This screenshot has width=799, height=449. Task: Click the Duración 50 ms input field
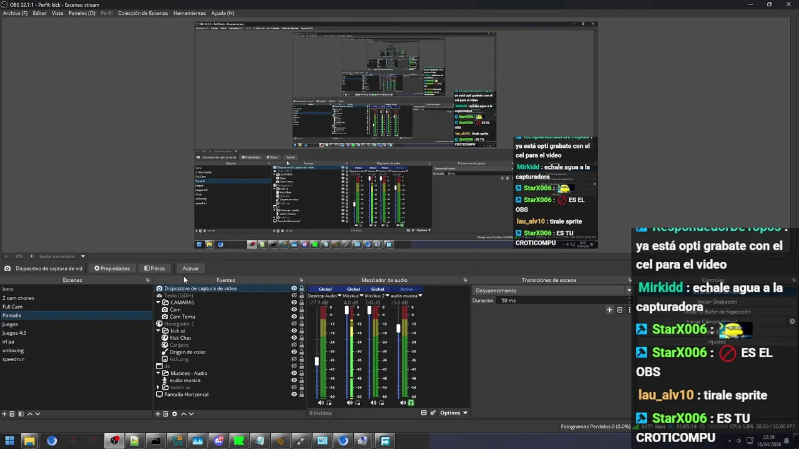click(x=565, y=301)
